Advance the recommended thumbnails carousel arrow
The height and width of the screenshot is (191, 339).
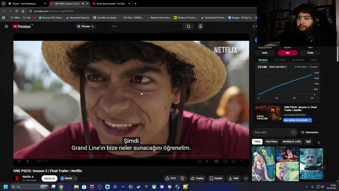coord(322,167)
